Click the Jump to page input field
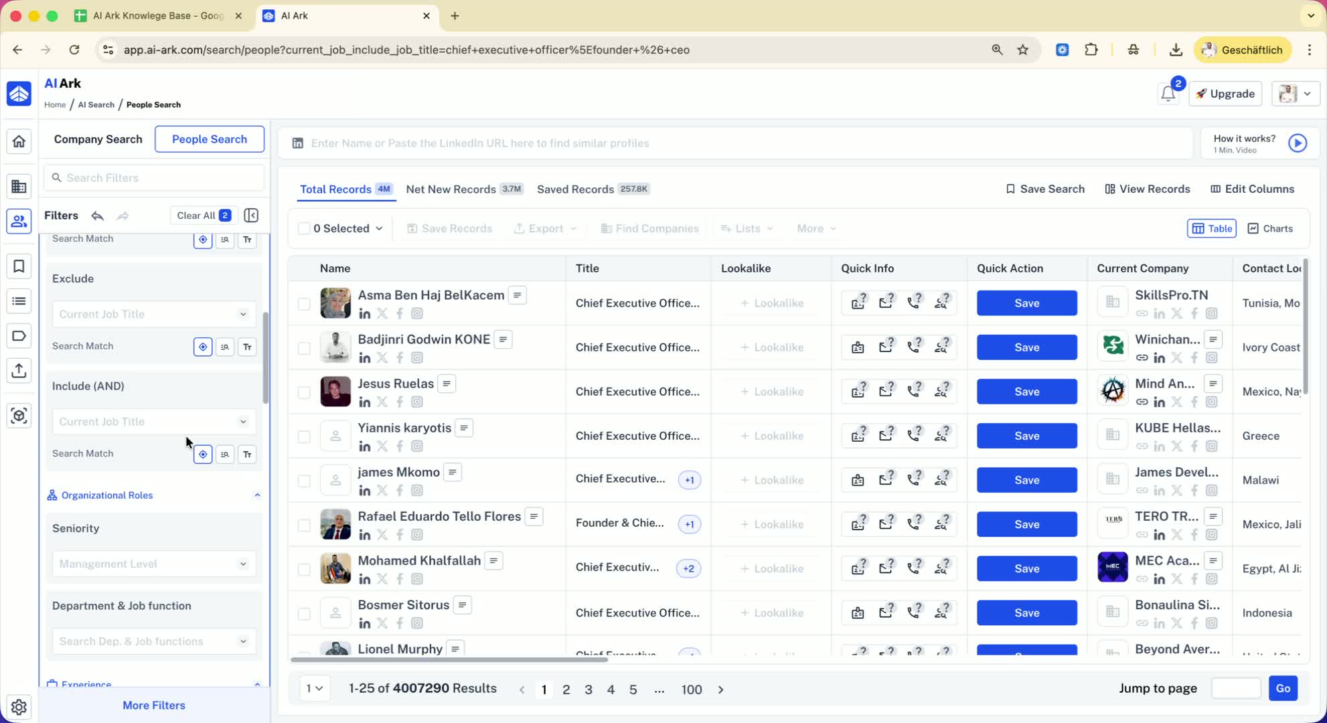 [x=1235, y=688]
